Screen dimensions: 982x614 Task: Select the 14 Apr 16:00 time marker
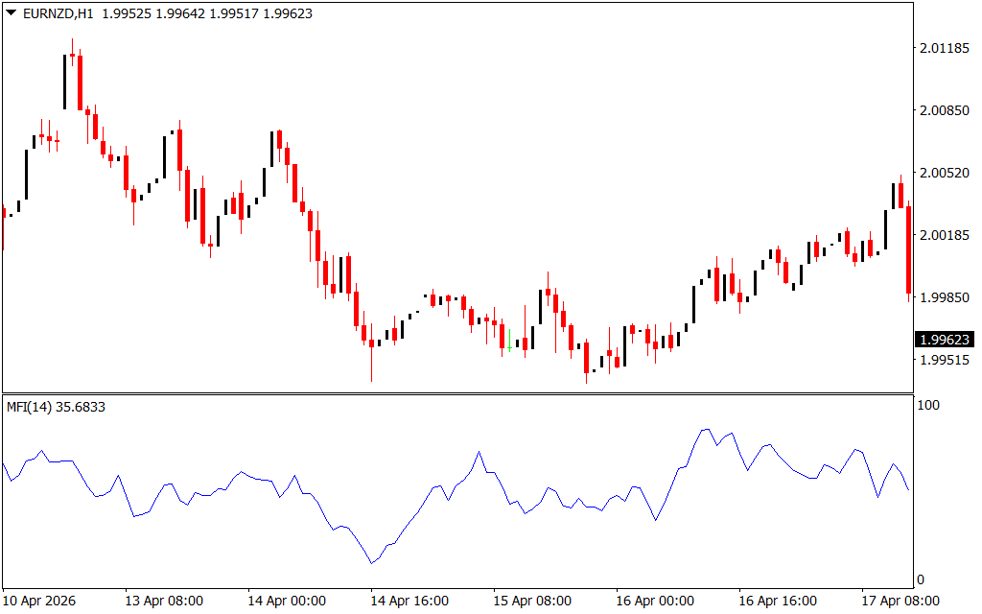pyautogui.click(x=409, y=601)
